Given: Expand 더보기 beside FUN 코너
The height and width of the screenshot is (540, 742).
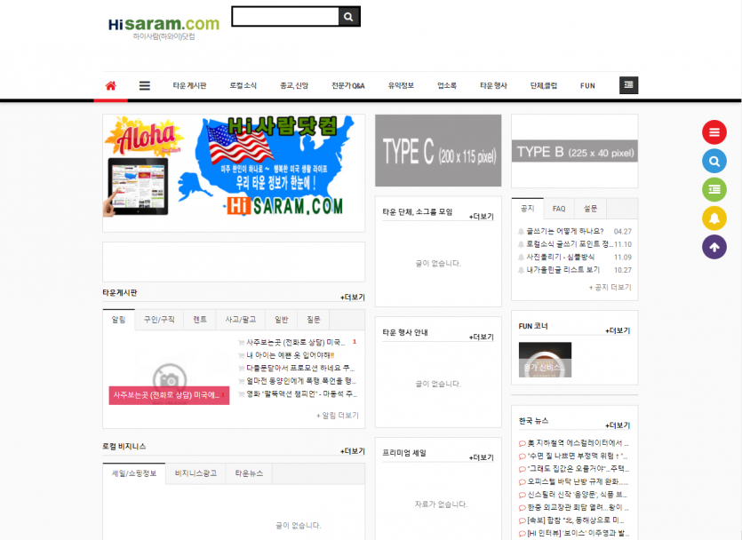Looking at the screenshot, I should click(x=617, y=330).
